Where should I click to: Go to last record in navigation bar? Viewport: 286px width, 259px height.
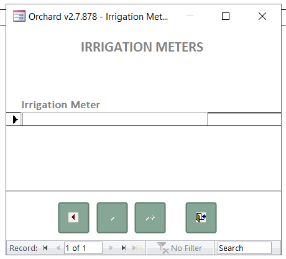click(x=124, y=248)
